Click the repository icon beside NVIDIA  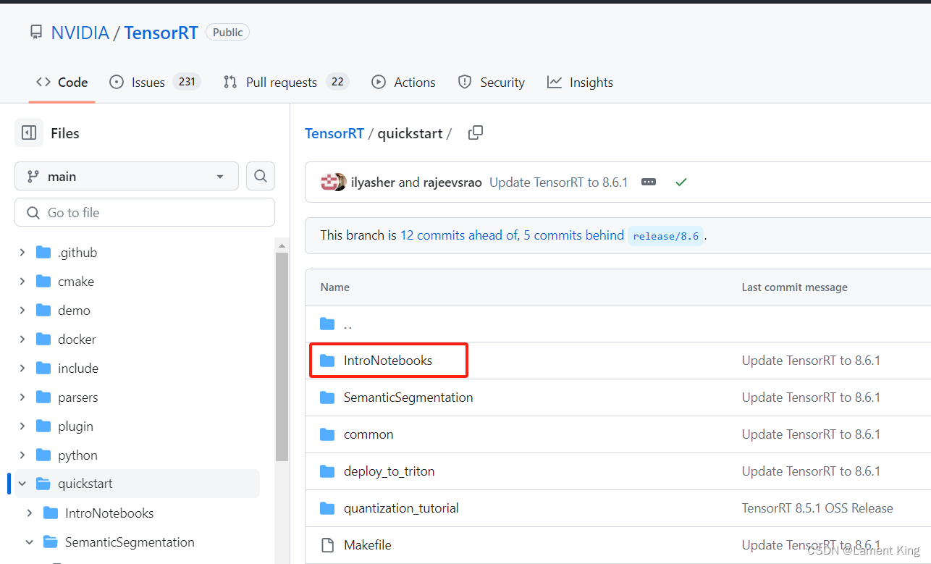coord(35,33)
